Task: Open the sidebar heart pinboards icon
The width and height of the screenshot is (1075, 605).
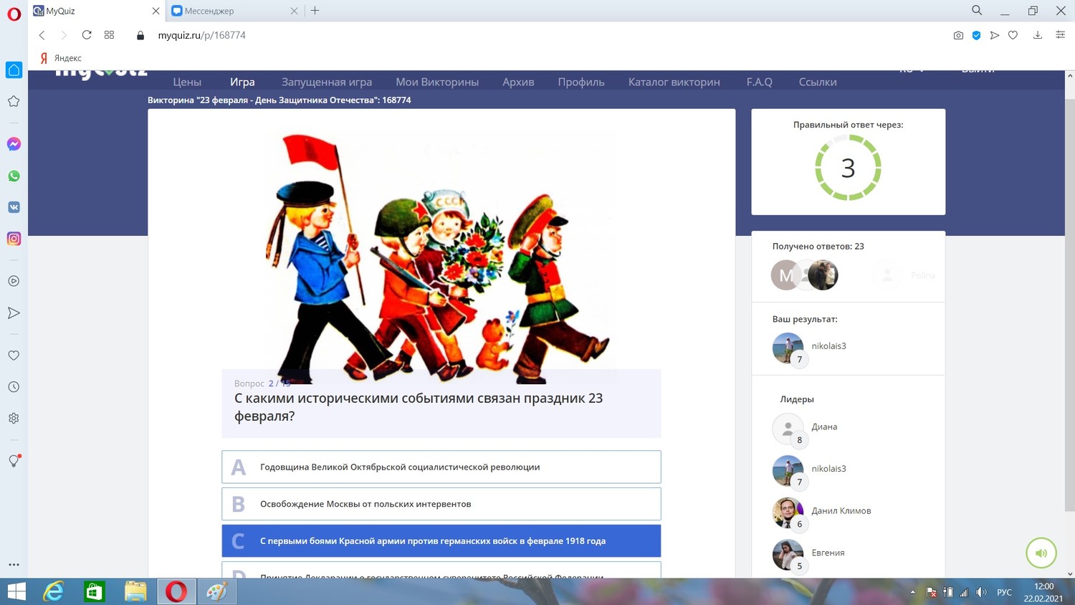Action: tap(14, 355)
